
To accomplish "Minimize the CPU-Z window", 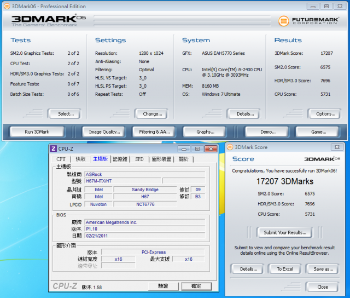I will (x=184, y=148).
